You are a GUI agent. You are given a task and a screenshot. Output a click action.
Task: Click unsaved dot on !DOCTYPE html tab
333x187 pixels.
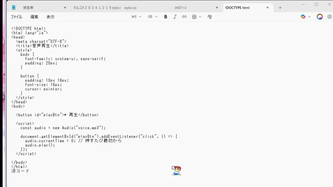[267, 8]
